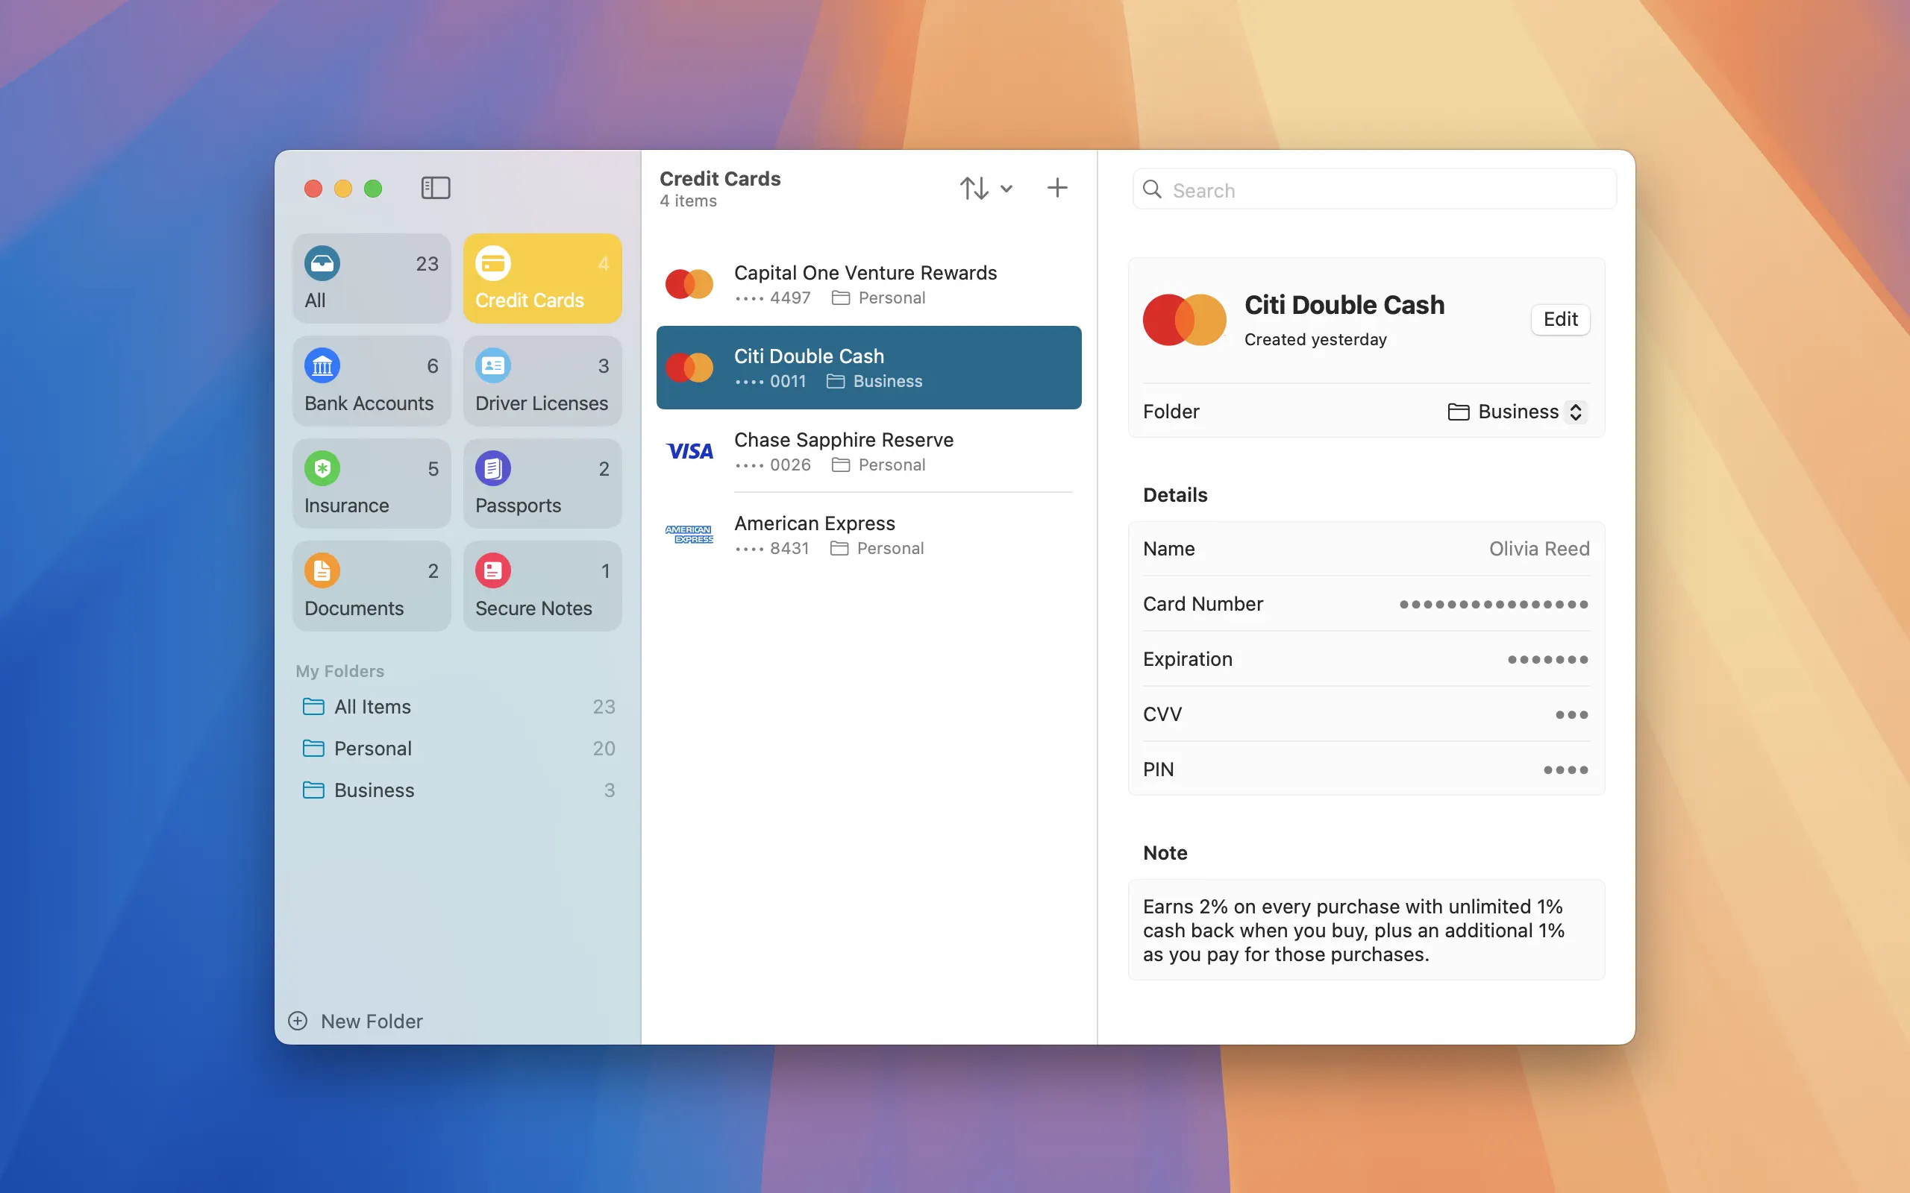Viewport: 1910px width, 1193px height.
Task: Open the Driver Licenses category
Action: 542,382
